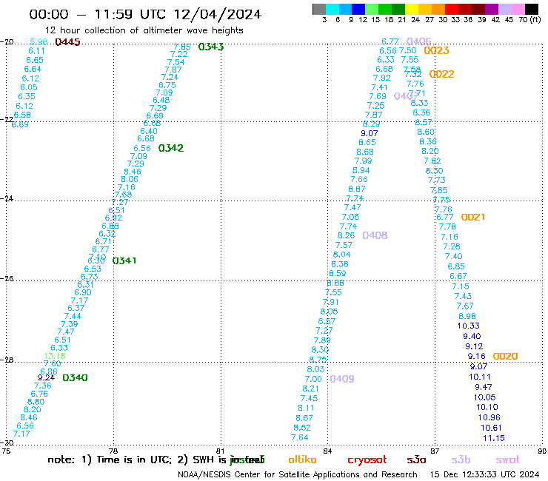
Task: Select the wave height value 7.92
Action: [x=381, y=78]
